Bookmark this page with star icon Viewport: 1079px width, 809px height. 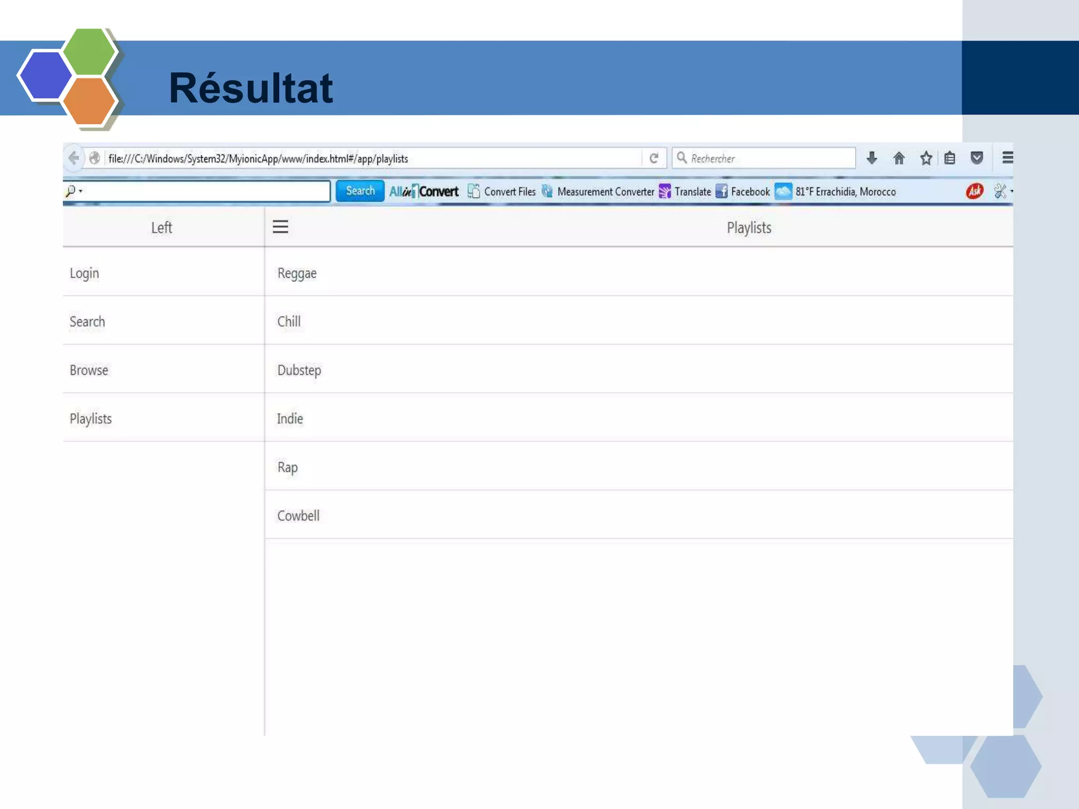926,158
